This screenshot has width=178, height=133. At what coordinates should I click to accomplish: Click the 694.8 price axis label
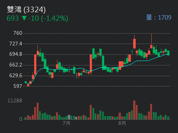(16, 54)
